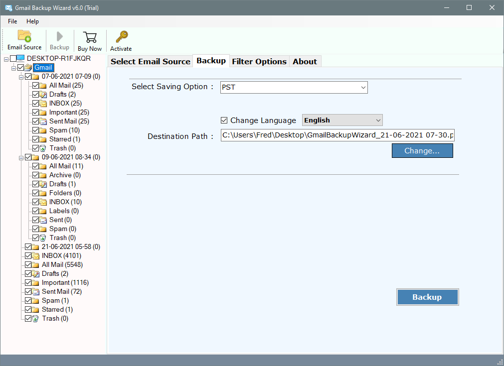The image size is (504, 366).
Task: Uncheck the Folders (0) checkbox
Action: pyautogui.click(x=36, y=193)
